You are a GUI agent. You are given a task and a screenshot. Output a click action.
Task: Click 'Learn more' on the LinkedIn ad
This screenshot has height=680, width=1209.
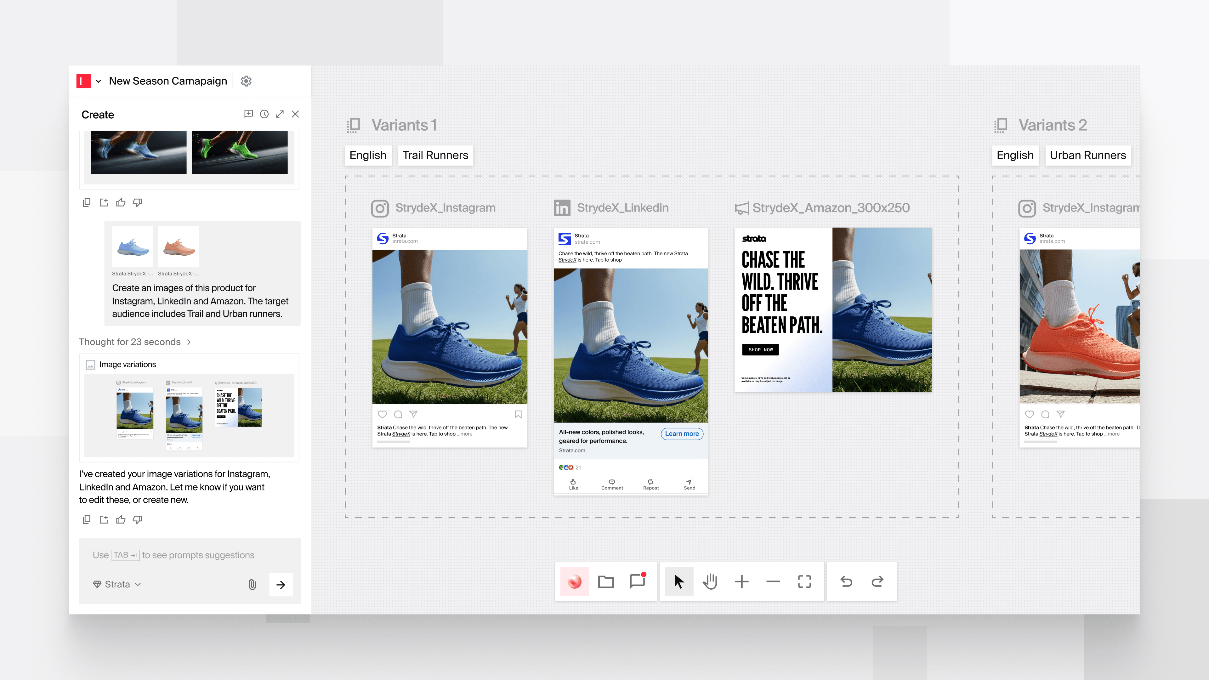(682, 433)
